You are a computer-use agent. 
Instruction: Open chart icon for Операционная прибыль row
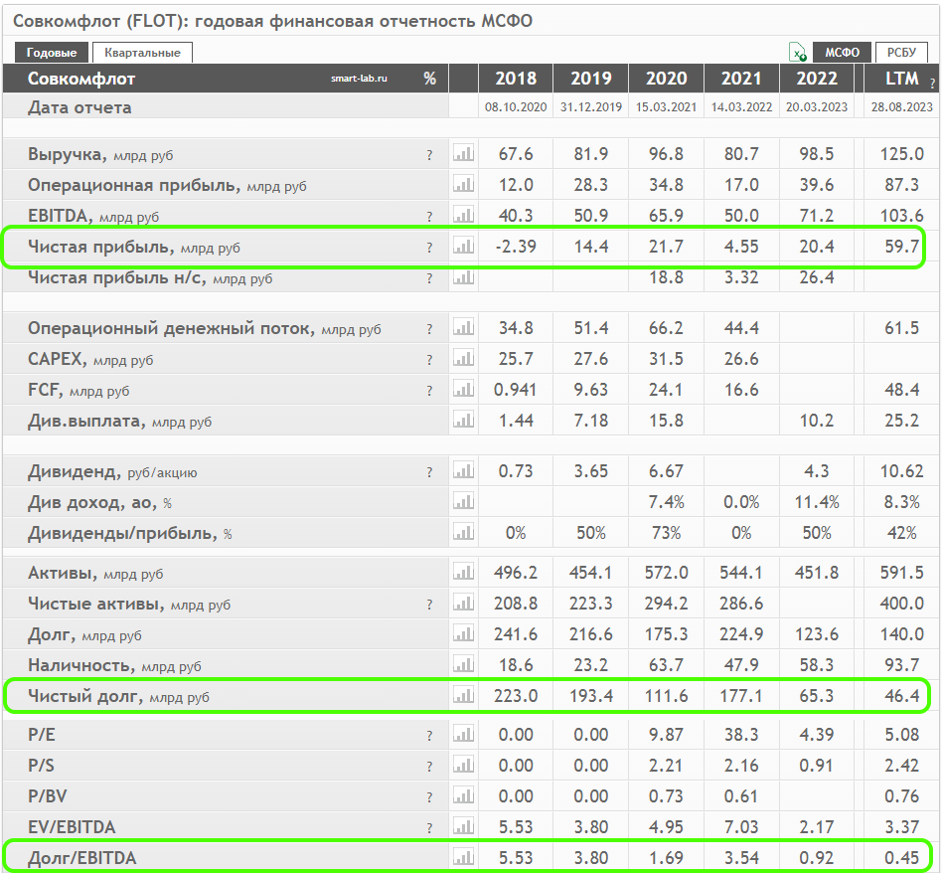coord(463,184)
